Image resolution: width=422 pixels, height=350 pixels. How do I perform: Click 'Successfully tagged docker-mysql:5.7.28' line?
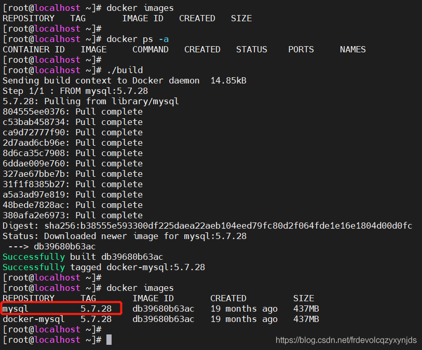click(104, 268)
